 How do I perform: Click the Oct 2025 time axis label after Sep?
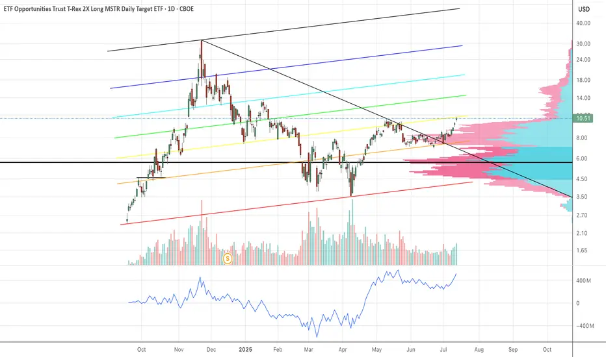[x=547, y=350]
